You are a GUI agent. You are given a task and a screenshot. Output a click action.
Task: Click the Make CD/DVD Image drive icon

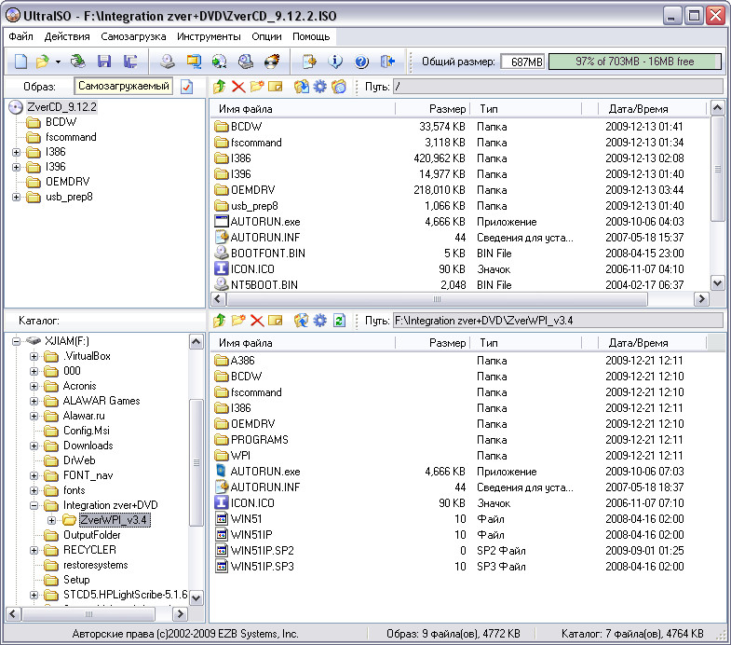[x=168, y=62]
